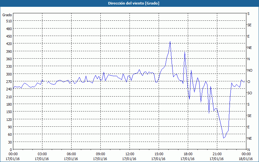Click the 21:00 time axis label
This screenshot has height=162, width=259.
(x=217, y=154)
